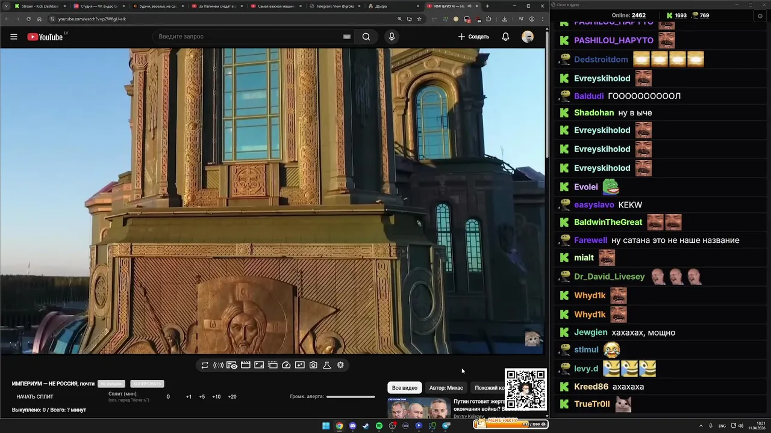Click the clapperboard icon in player toolbar

click(246, 365)
